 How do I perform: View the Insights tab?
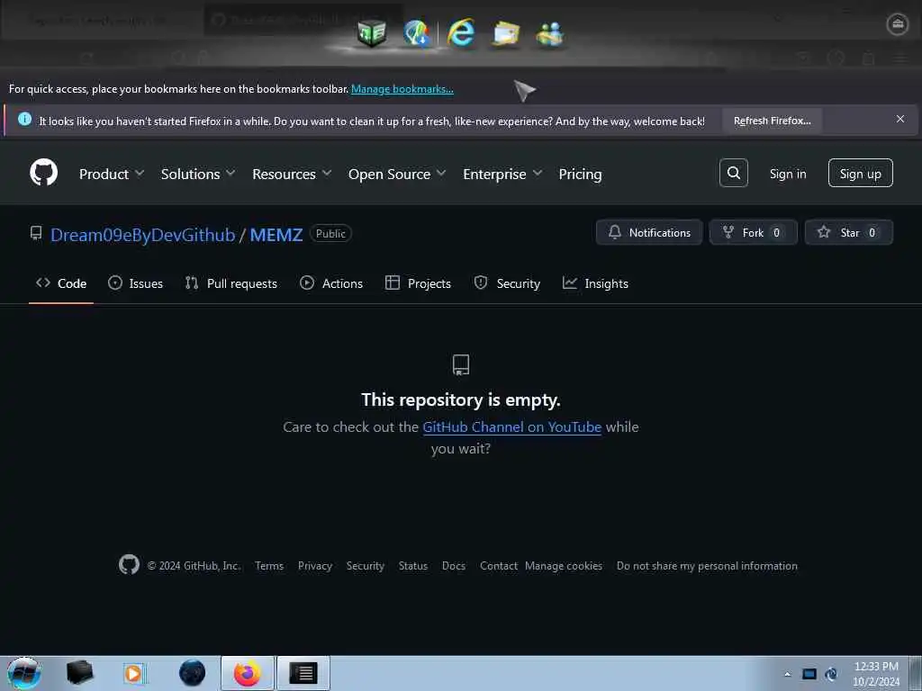596,283
